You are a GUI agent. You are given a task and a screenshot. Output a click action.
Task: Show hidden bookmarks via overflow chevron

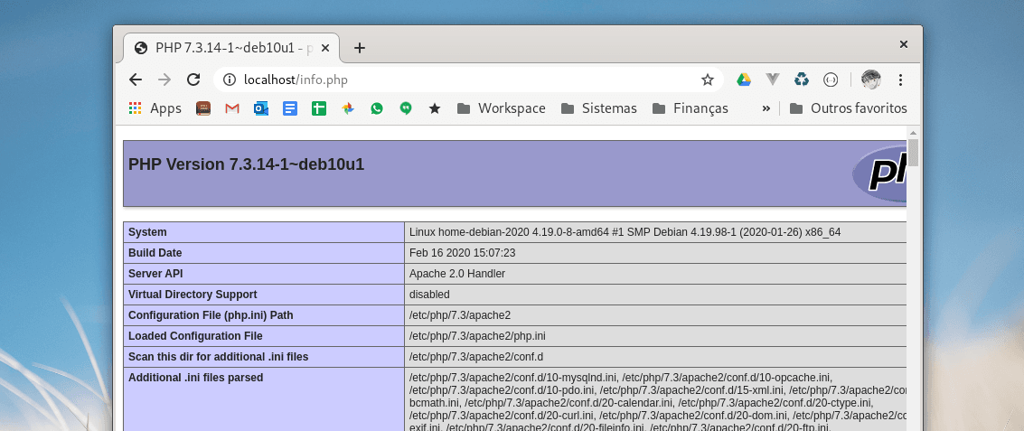(x=766, y=108)
